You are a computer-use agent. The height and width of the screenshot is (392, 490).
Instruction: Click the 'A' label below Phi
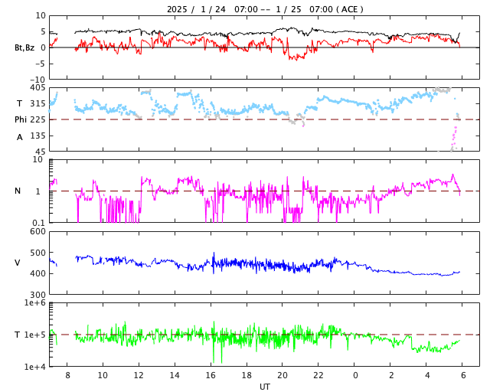(x=20, y=137)
